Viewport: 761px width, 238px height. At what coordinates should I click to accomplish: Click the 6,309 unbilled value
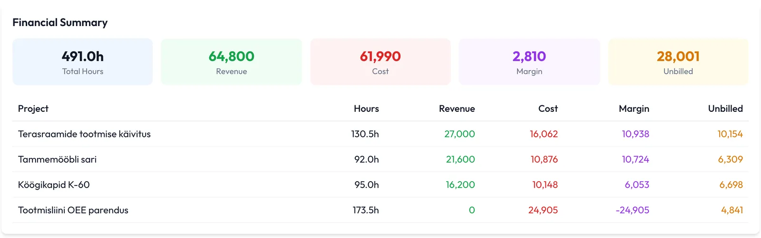[731, 159]
